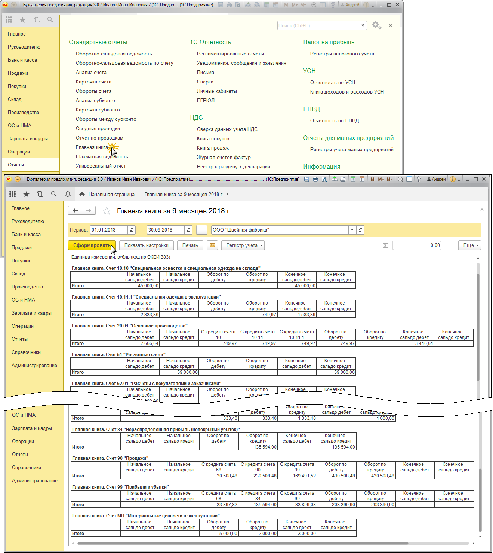Open the calendar picker for end date 30.09.2018

click(x=188, y=230)
